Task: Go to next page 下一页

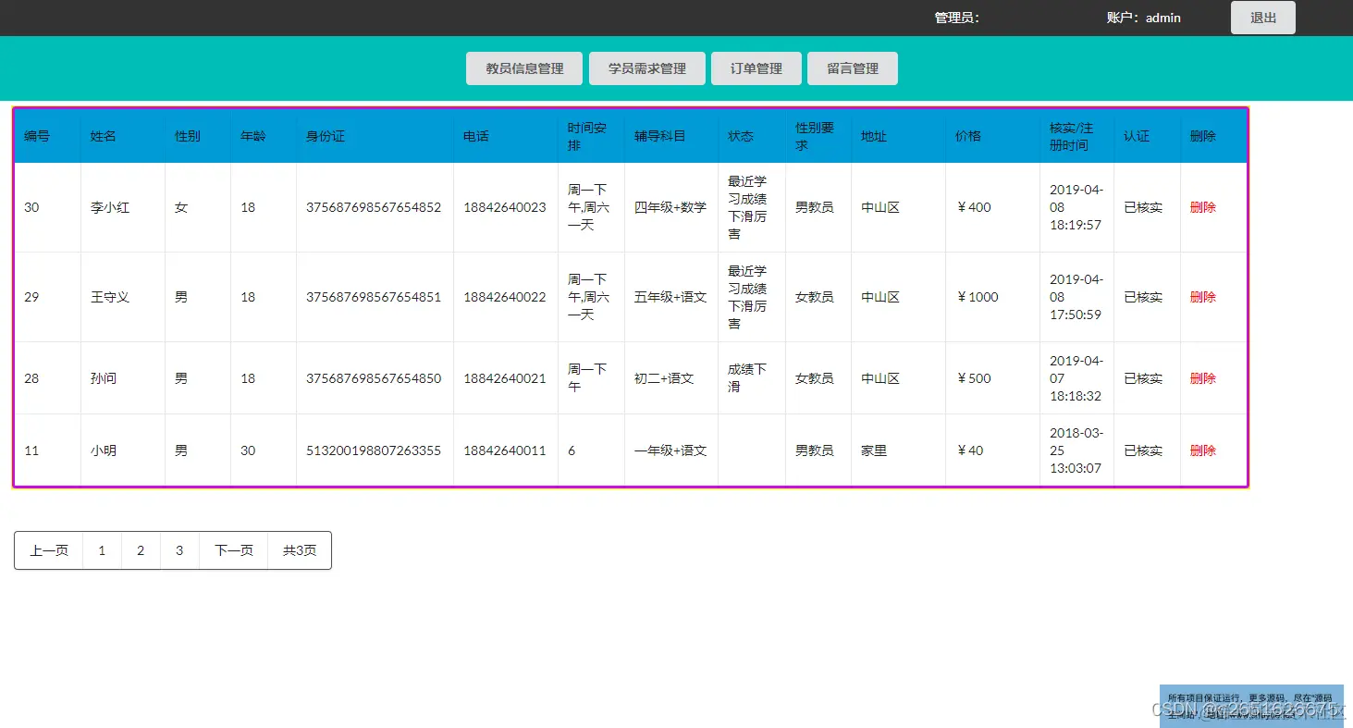Action: (x=234, y=550)
